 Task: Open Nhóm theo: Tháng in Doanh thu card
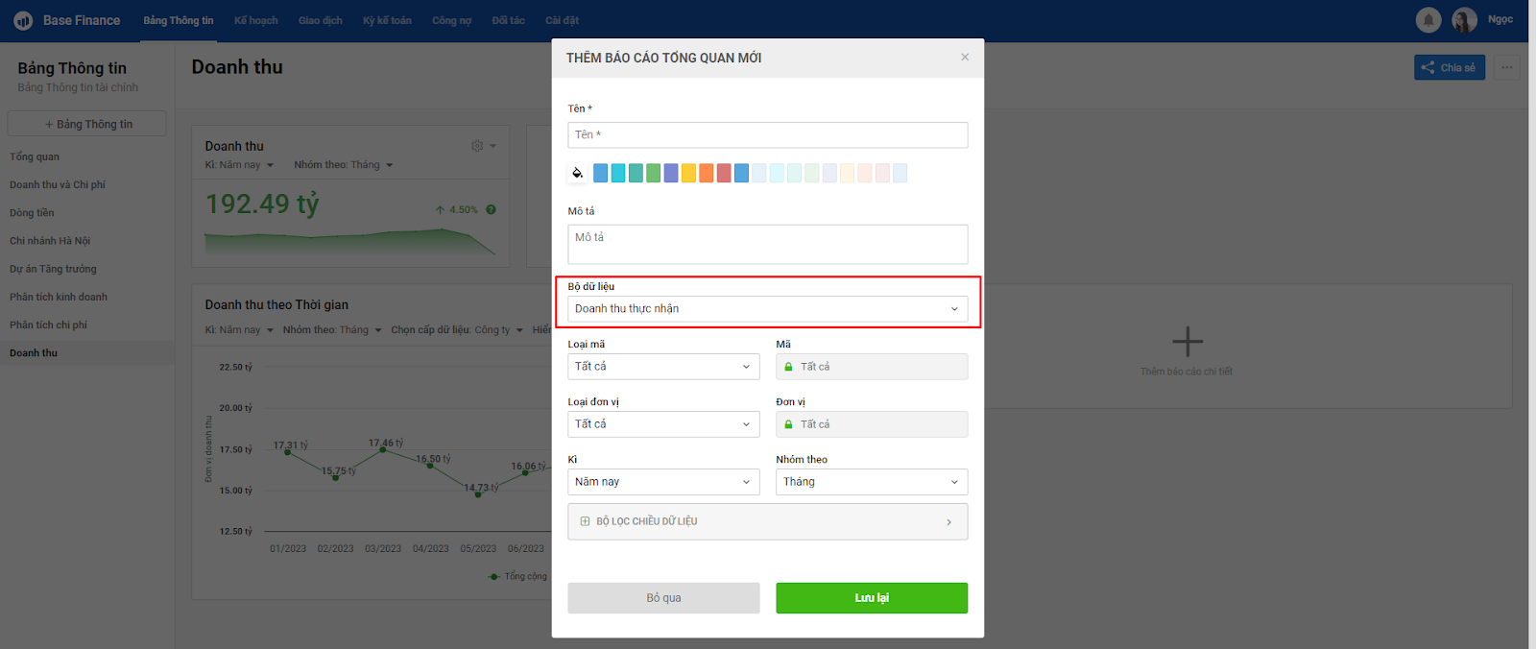point(344,165)
